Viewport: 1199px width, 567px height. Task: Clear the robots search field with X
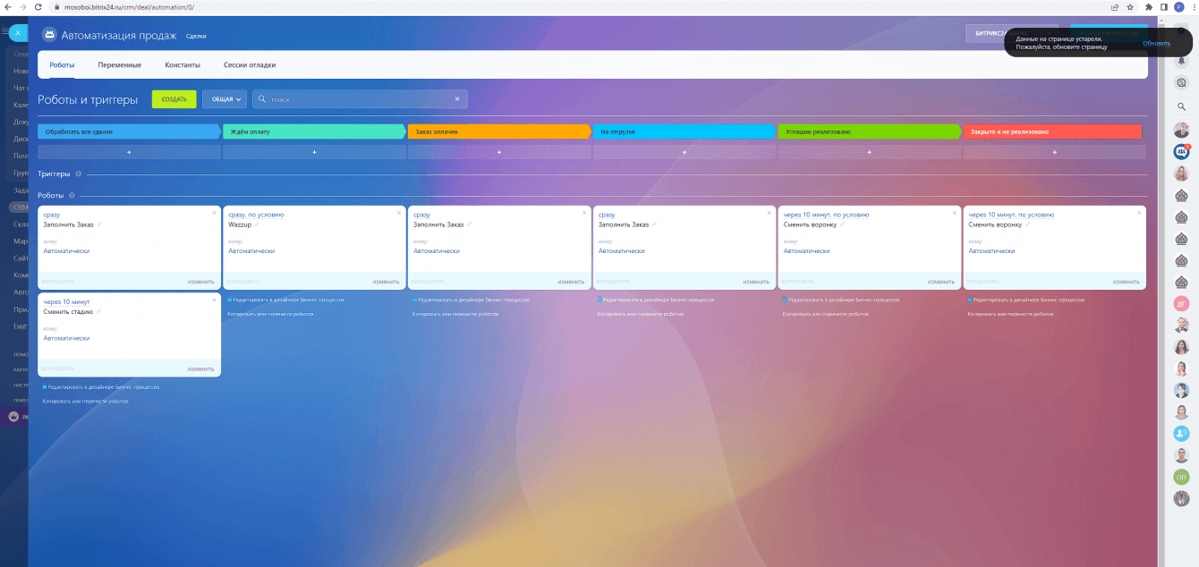[x=457, y=99]
